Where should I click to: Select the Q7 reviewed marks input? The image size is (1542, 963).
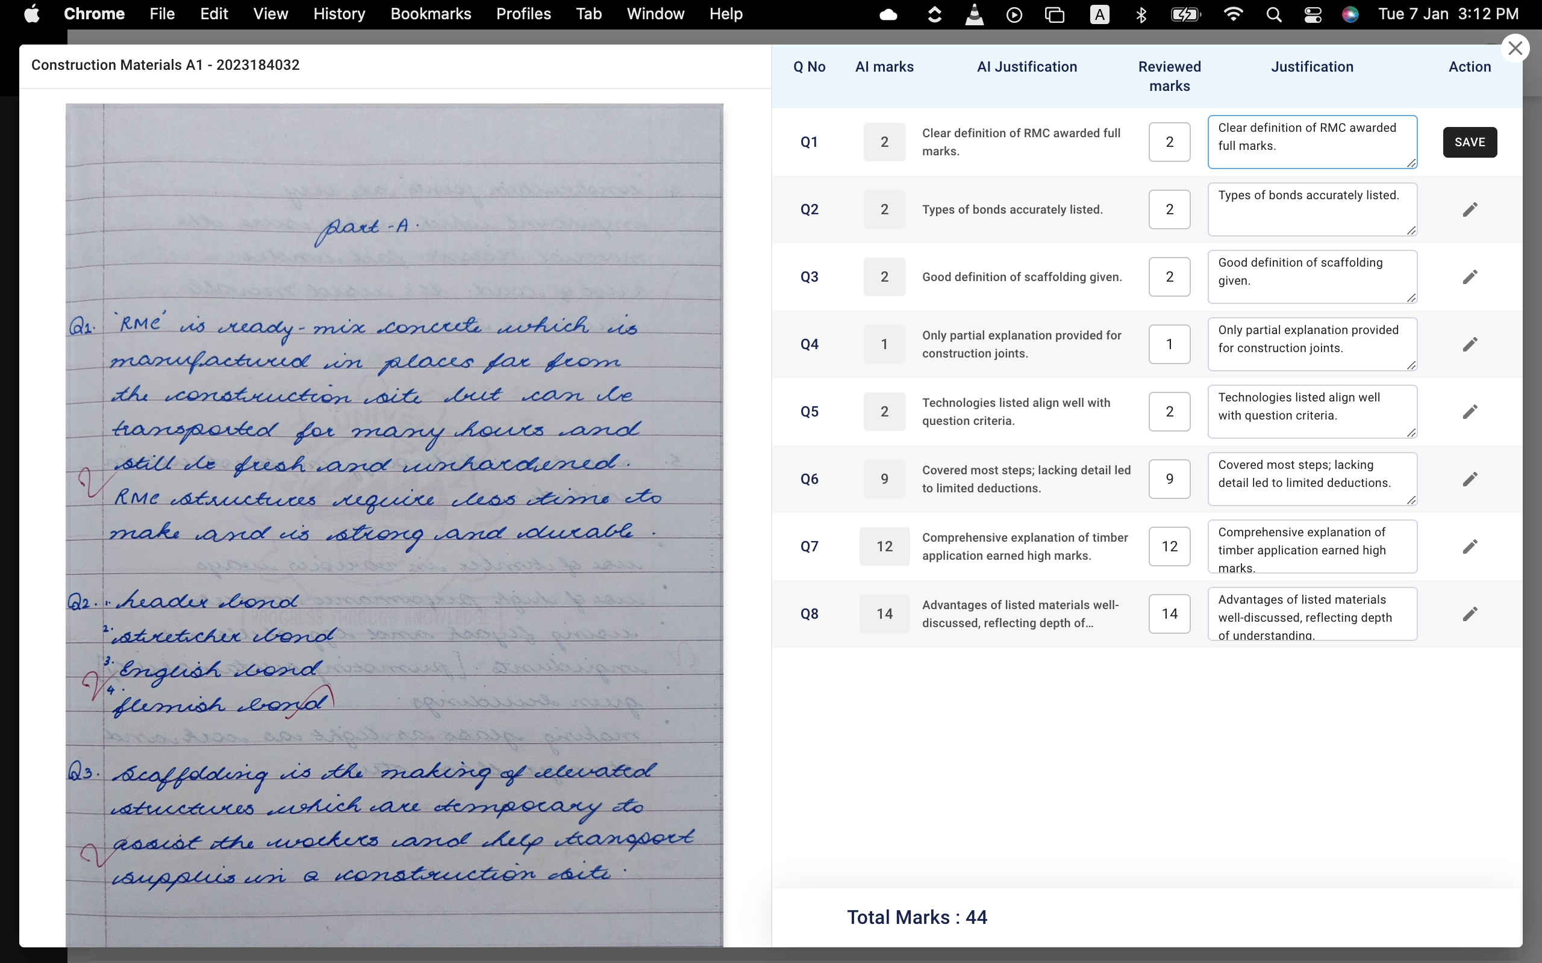[1169, 547]
